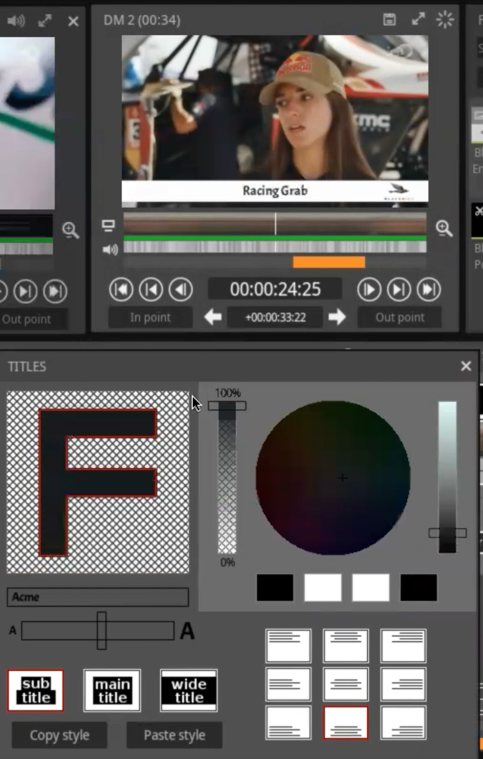Viewport: 483px width, 759px height.
Task: Expand the DM 2 viewer to fullscreen
Action: coord(418,20)
